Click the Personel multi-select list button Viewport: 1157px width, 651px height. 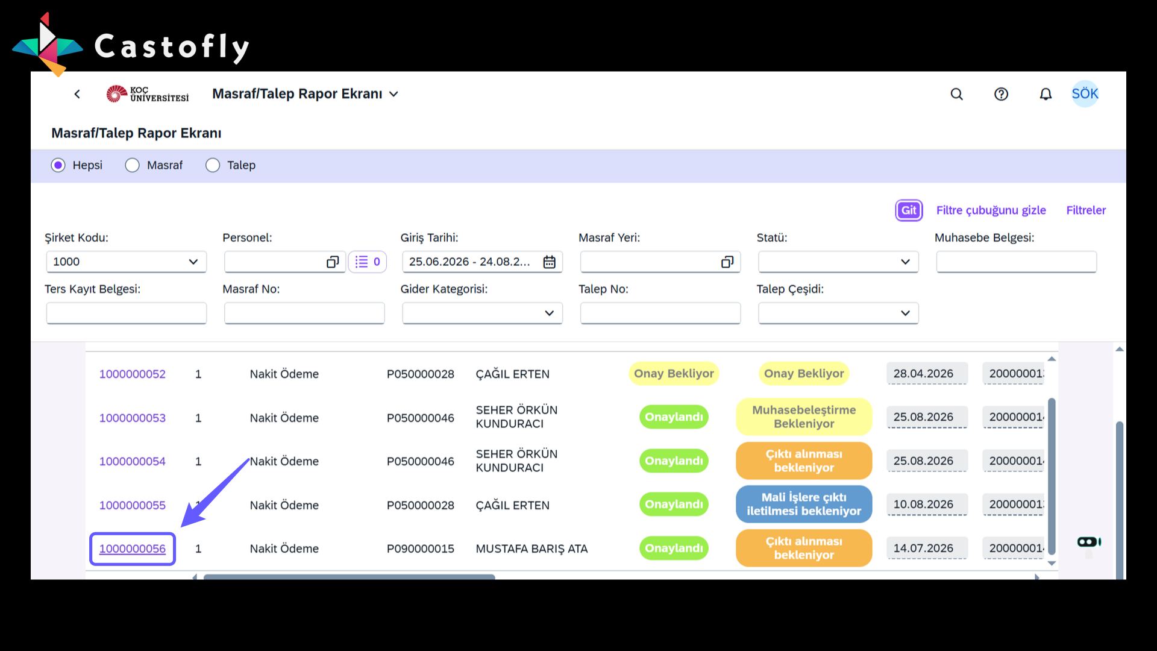click(x=368, y=262)
